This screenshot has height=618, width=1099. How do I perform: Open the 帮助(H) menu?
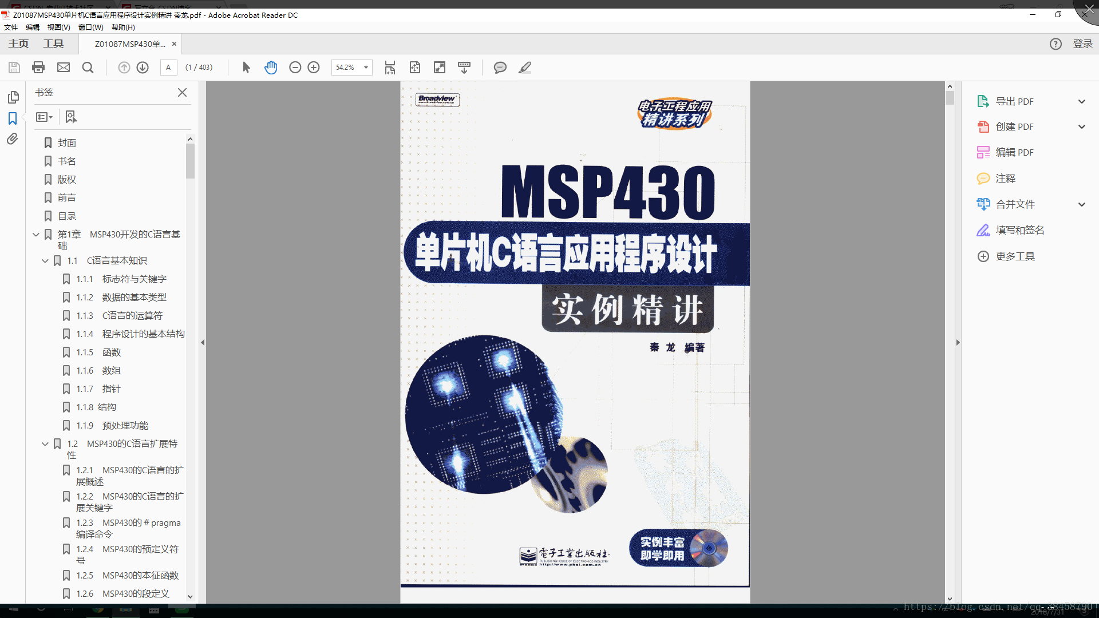(123, 27)
